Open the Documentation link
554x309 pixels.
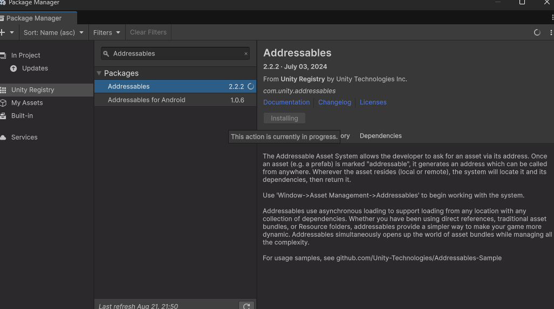tap(286, 102)
